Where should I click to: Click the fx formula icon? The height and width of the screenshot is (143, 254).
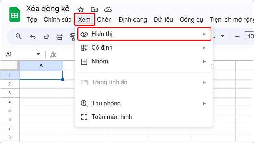53,55
